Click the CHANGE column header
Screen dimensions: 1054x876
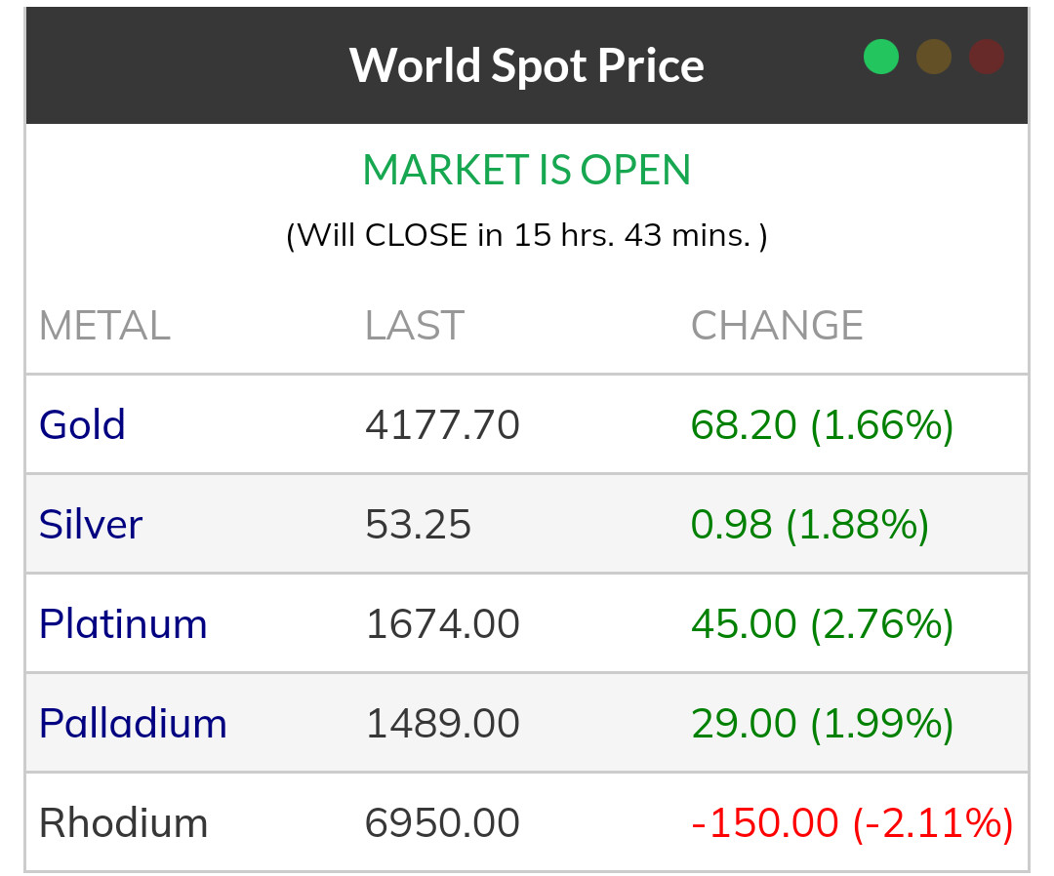(x=777, y=326)
